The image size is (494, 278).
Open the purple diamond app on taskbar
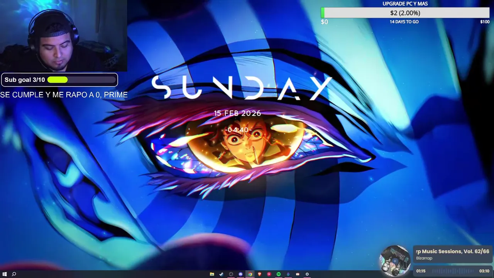coord(288,274)
